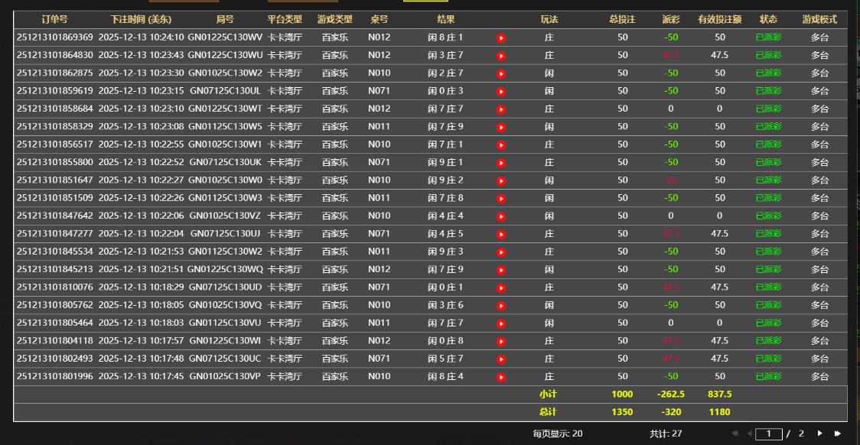Watch replay of the 10:22:55 bet
The image size is (860, 445).
pyautogui.click(x=501, y=145)
